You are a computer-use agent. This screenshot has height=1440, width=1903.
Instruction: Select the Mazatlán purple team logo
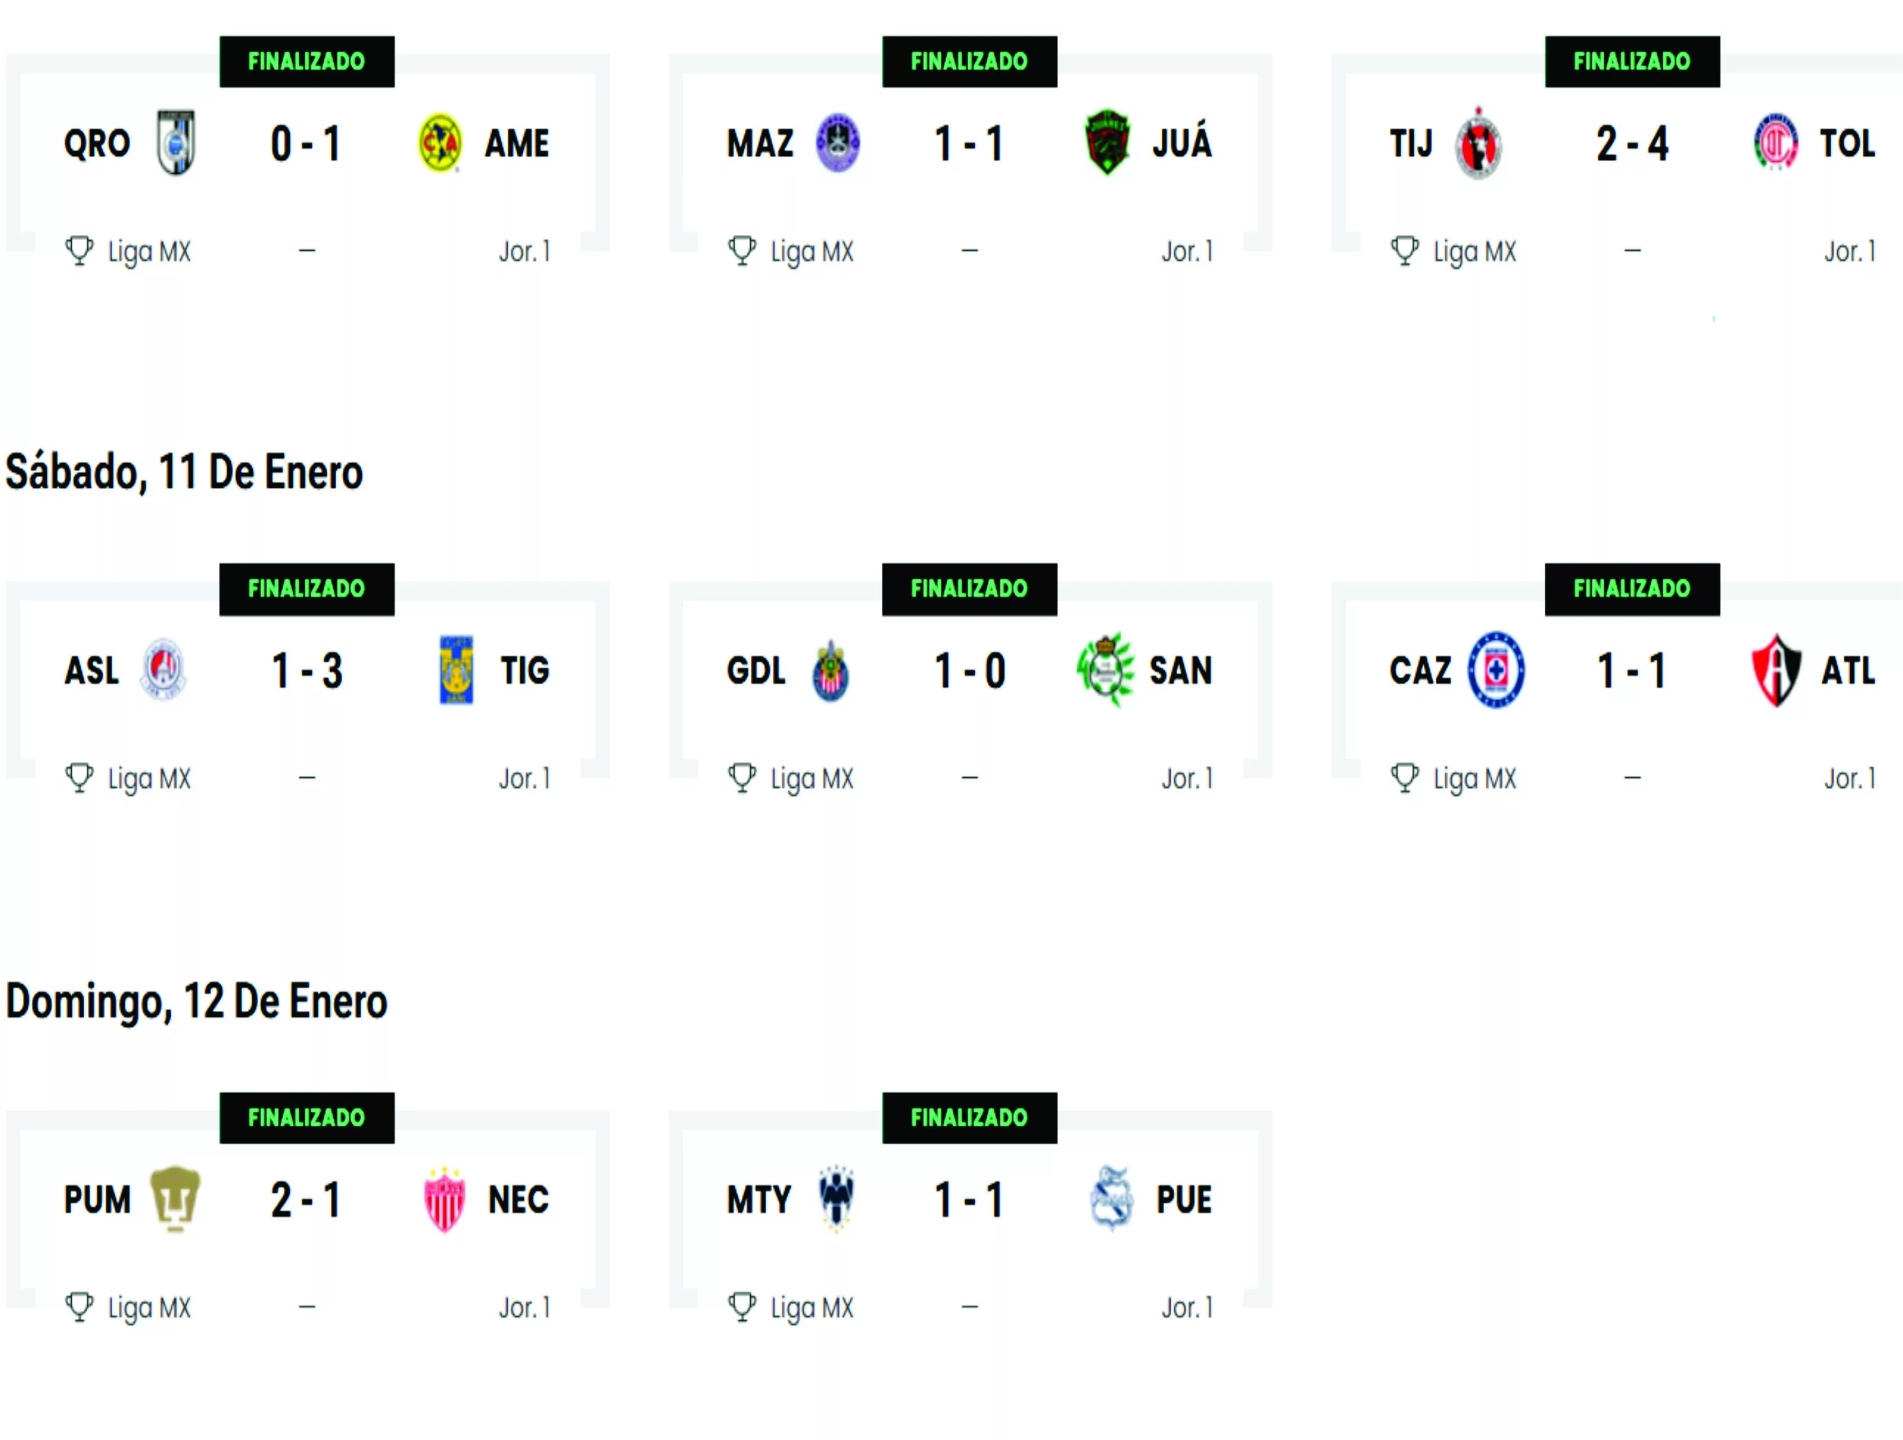837,142
